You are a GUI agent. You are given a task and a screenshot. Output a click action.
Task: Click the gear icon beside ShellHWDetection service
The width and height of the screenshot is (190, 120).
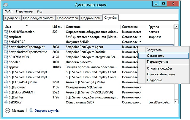tap(7, 32)
